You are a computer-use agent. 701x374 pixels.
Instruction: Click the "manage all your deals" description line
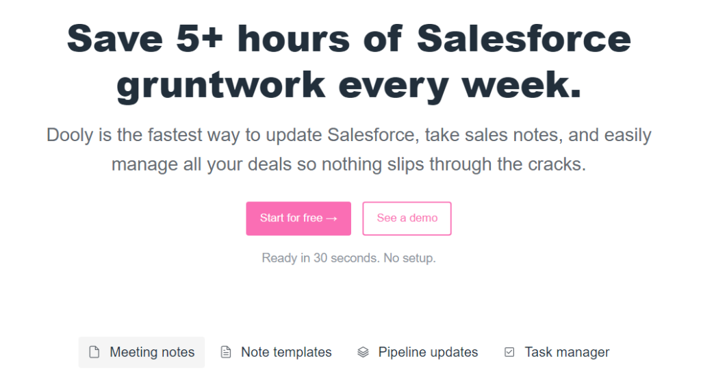pyautogui.click(x=348, y=164)
